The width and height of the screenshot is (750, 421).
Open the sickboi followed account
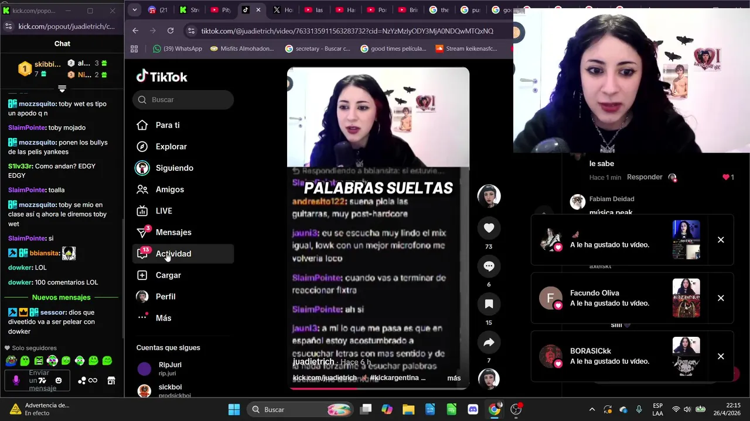[170, 391]
